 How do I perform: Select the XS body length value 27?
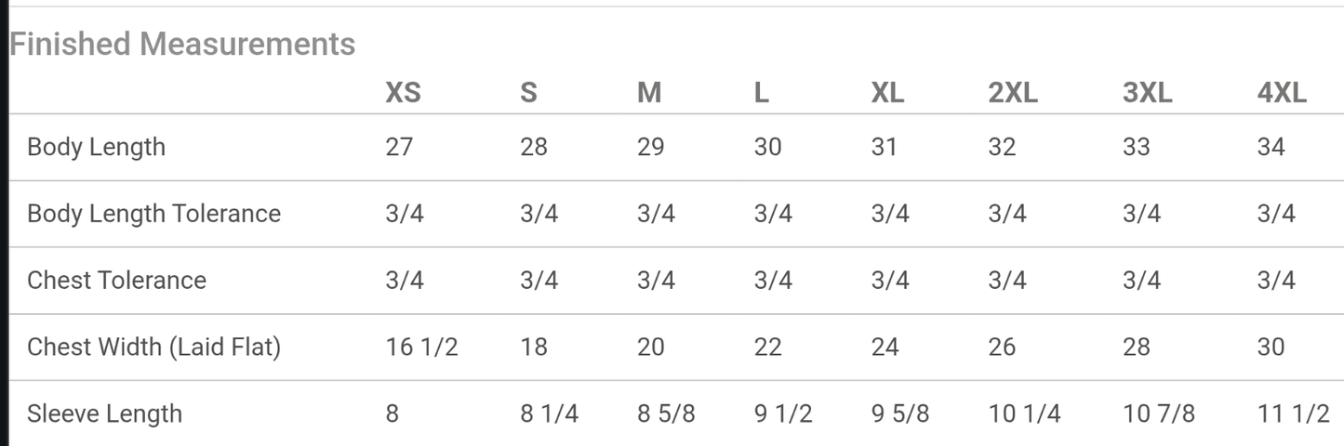[x=399, y=147]
